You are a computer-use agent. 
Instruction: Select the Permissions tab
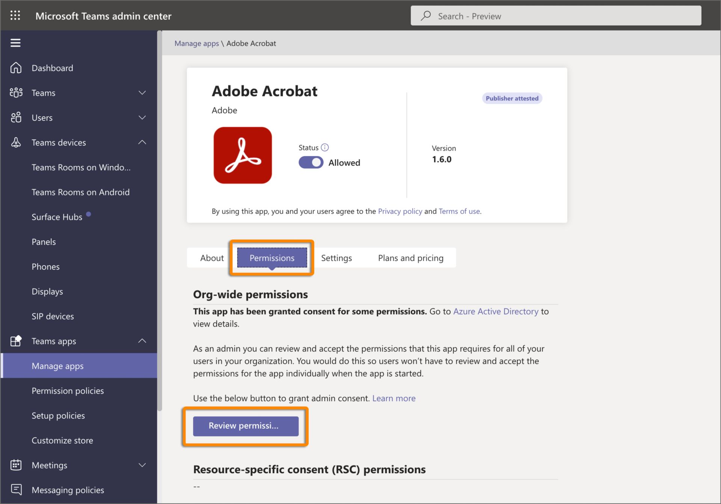coord(272,257)
